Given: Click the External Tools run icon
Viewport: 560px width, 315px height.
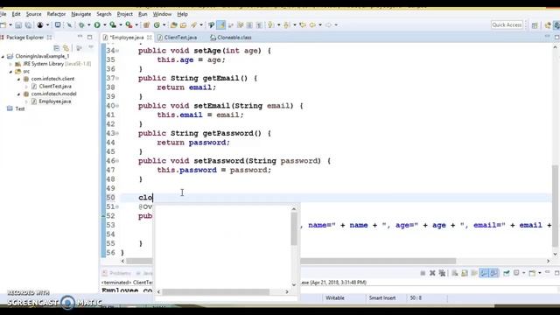Looking at the screenshot, I should [129, 25].
